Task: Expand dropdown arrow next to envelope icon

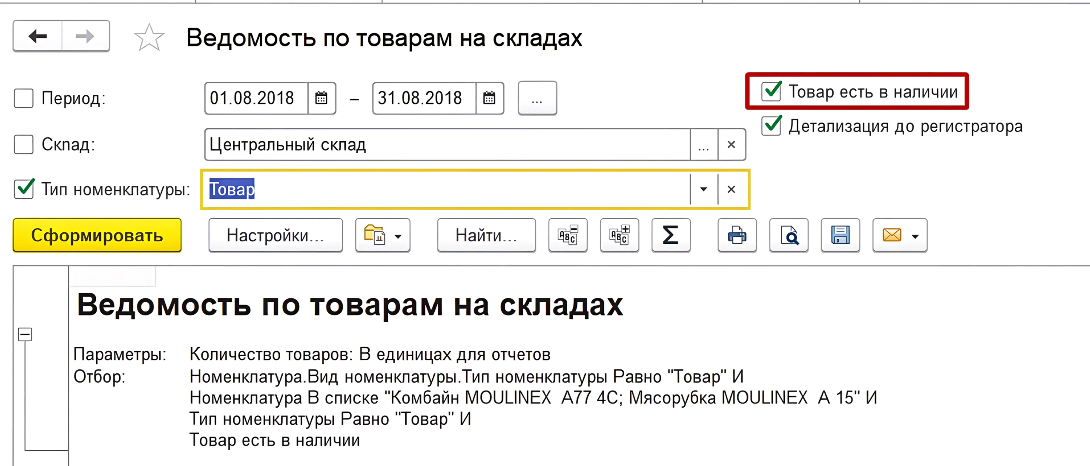Action: coord(915,236)
